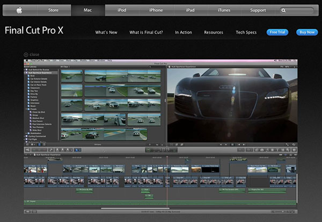The height and width of the screenshot is (222, 322).
Task: Click search magnifier in the clip browser
Action: (x=150, y=67)
